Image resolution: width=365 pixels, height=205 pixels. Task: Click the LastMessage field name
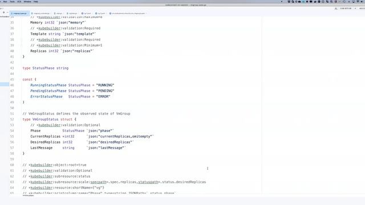[x=41, y=148]
